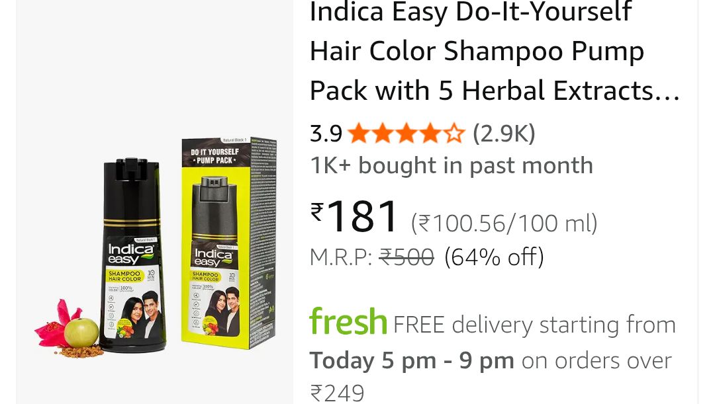Click the green fresh logo

348,321
